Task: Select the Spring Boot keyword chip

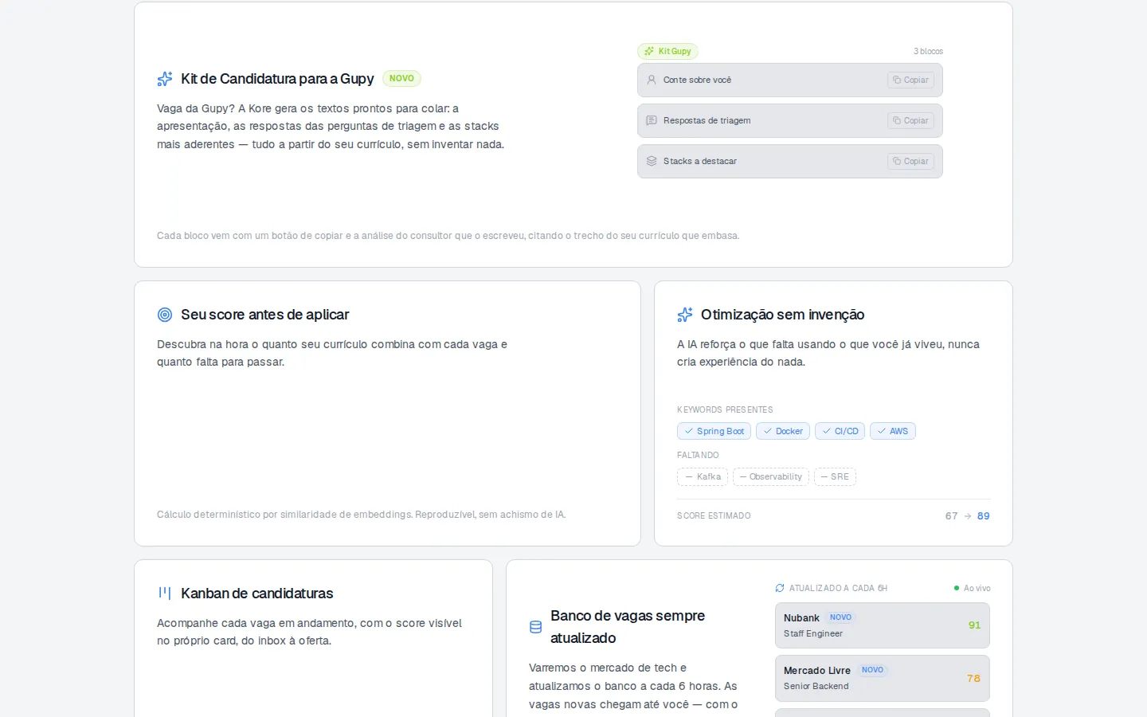Action: point(714,431)
